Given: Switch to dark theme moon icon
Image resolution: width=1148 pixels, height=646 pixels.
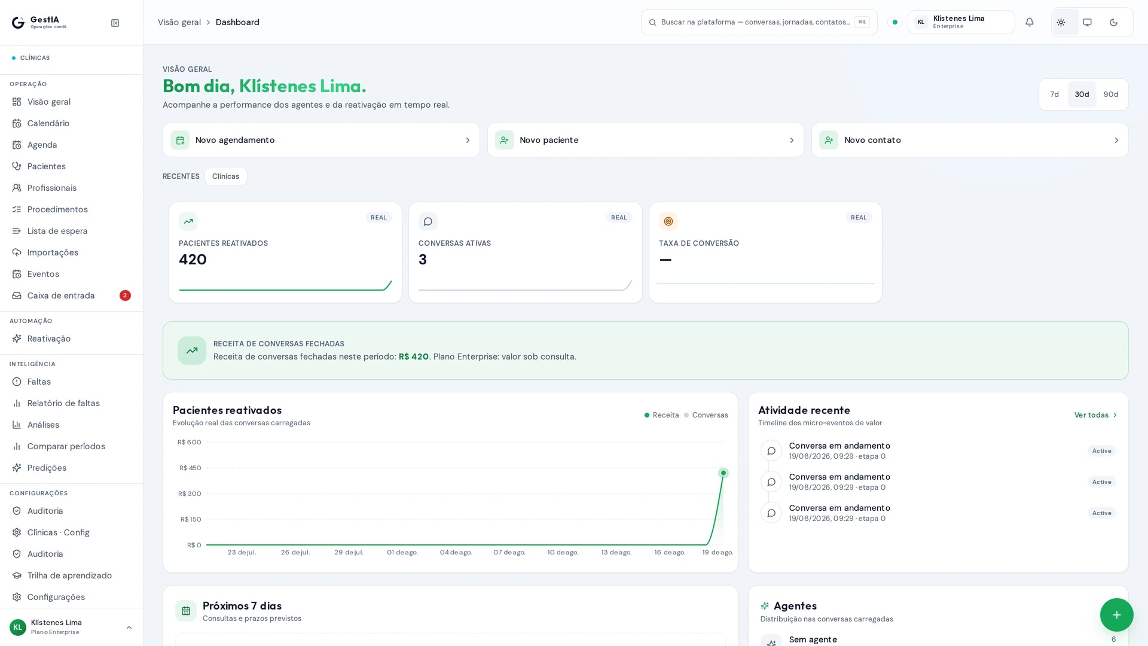Looking at the screenshot, I should click(1114, 22).
